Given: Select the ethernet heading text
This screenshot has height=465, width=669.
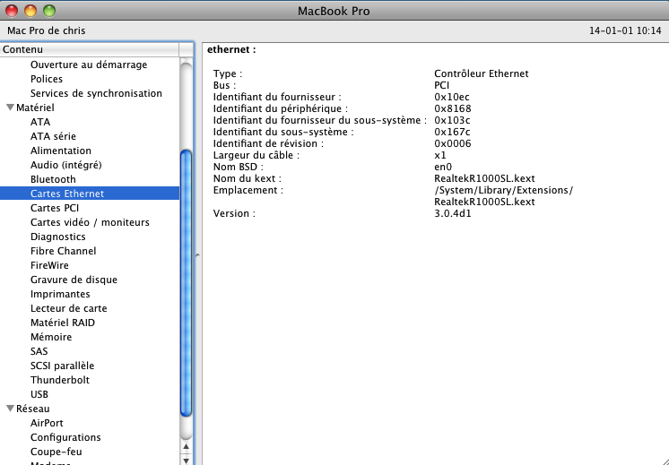Looking at the screenshot, I should [231, 49].
